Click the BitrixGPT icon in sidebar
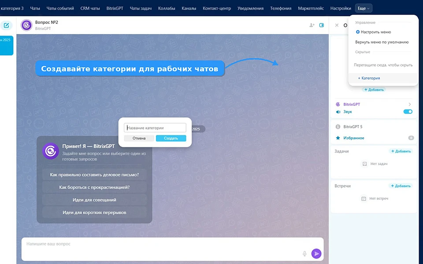 [338, 104]
